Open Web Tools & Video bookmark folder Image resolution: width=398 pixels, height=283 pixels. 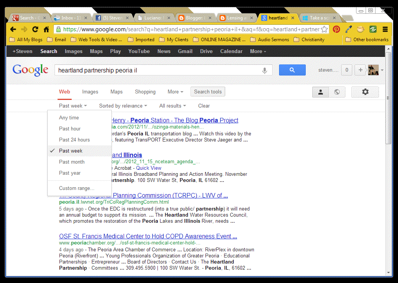click(96, 40)
